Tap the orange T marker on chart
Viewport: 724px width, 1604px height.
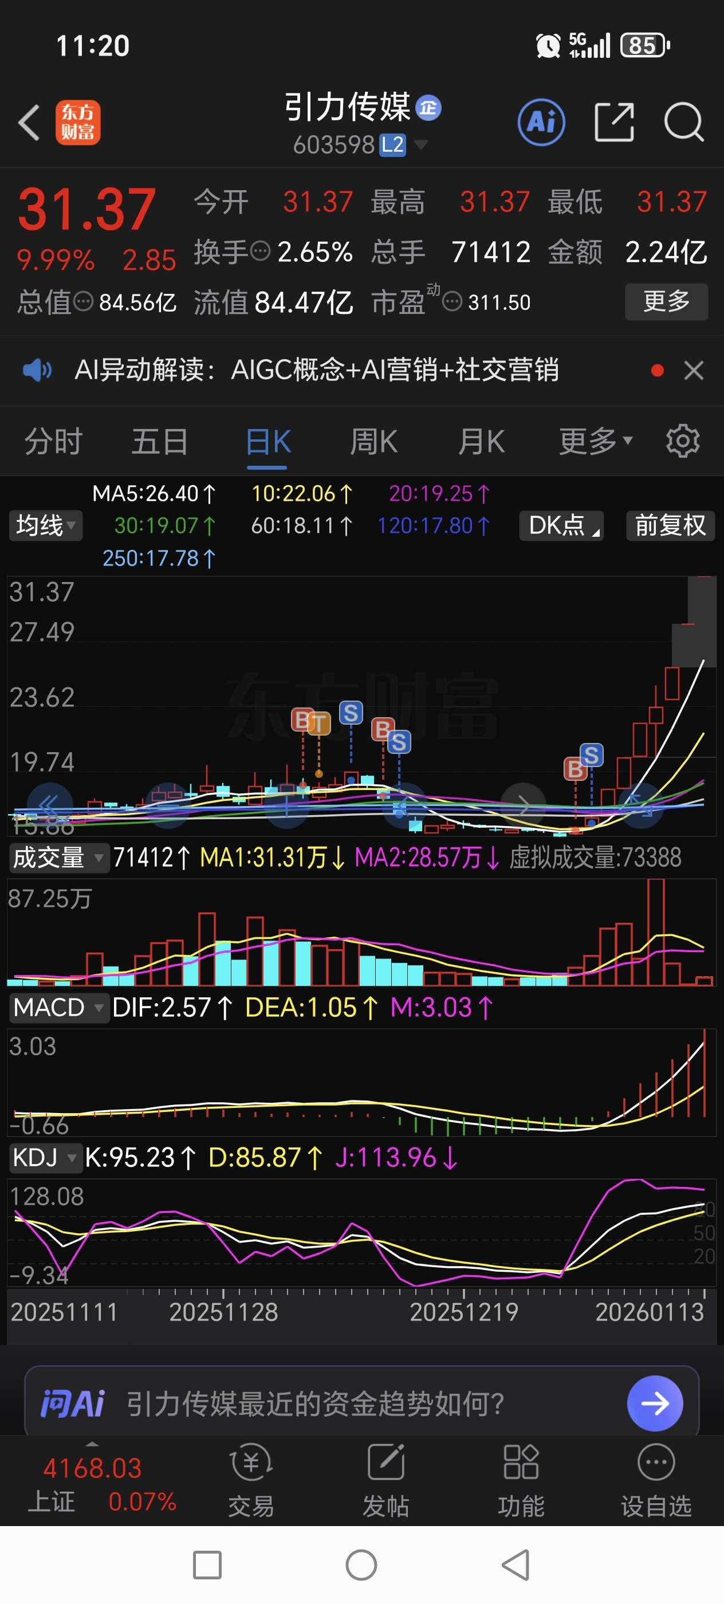click(318, 724)
